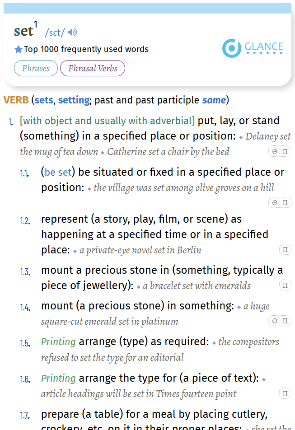
Task: Collapse sub-sense 1.1
Action: (x=24, y=173)
